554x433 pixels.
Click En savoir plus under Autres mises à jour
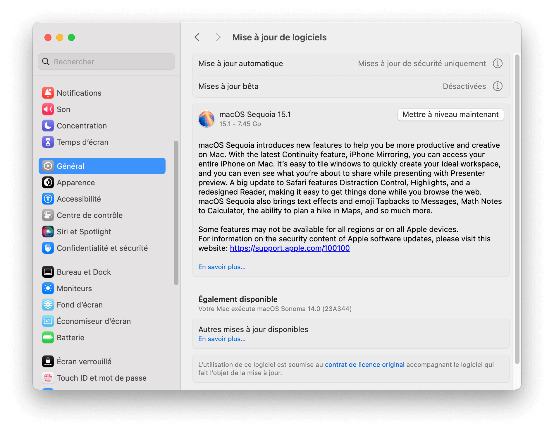222,339
